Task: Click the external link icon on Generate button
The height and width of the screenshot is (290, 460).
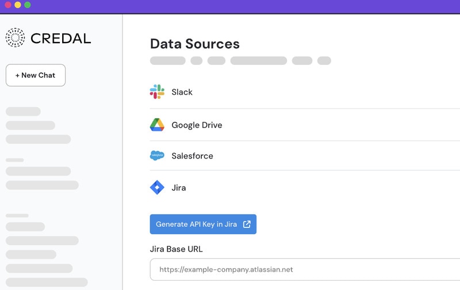Action: [247, 225]
